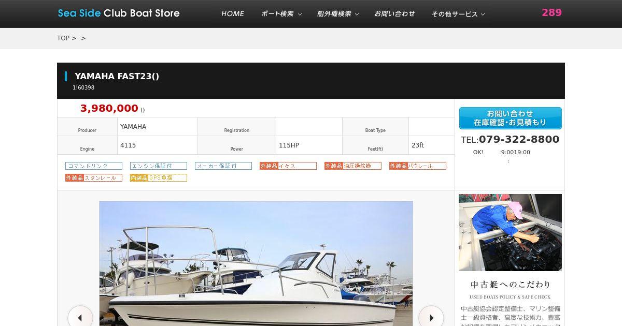Follow the TOP breadcrumb link
Image resolution: width=622 pixels, height=326 pixels.
tap(63, 38)
